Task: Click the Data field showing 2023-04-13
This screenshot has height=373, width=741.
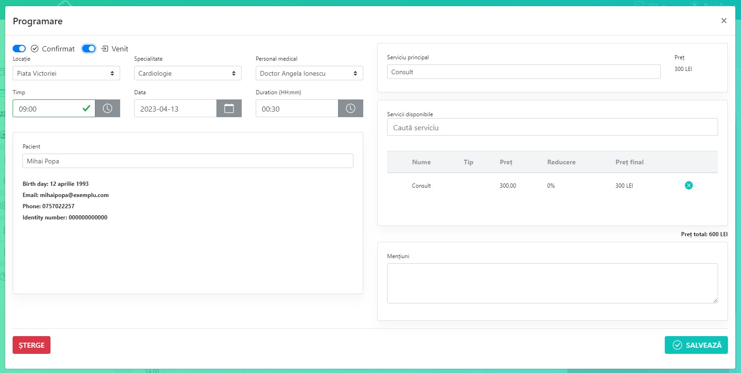Action: tap(175, 109)
